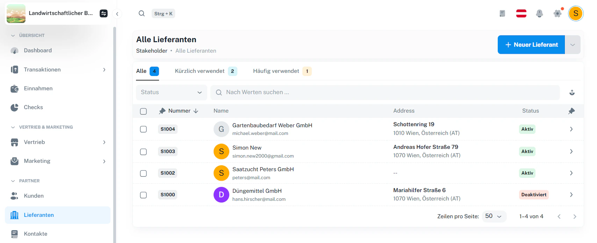Click avatar G of Gartenbaubedarf Weber GmbH
The width and height of the screenshot is (597, 243).
click(x=221, y=129)
